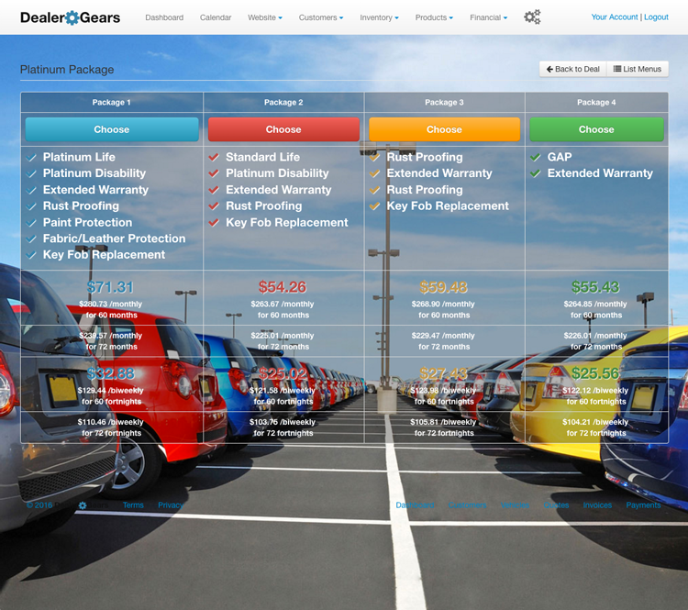Go Back to Deal
The image size is (688, 610).
tap(572, 69)
